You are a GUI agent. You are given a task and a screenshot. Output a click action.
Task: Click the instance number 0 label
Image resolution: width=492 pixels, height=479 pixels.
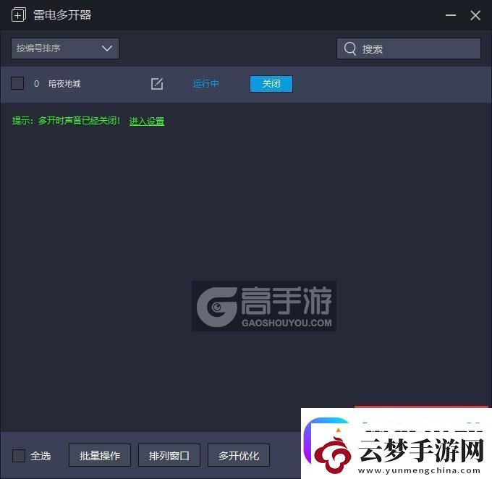(x=36, y=84)
